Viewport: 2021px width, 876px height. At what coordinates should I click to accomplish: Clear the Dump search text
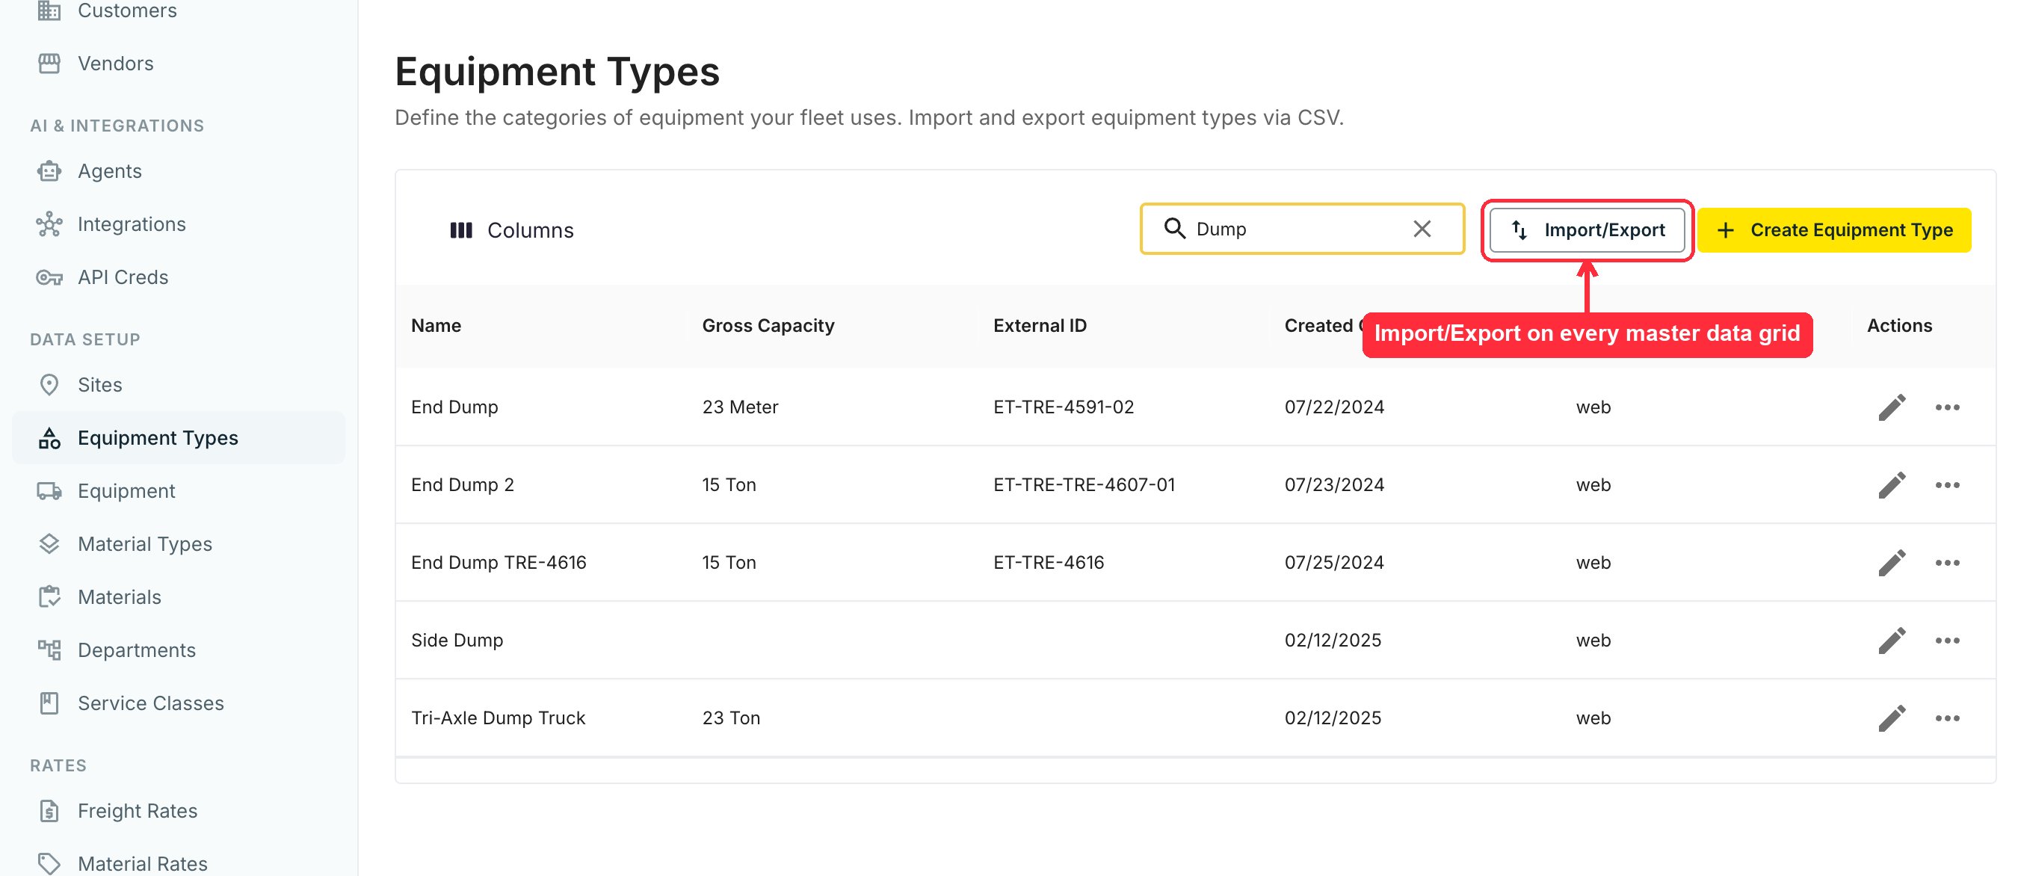[x=1422, y=229]
